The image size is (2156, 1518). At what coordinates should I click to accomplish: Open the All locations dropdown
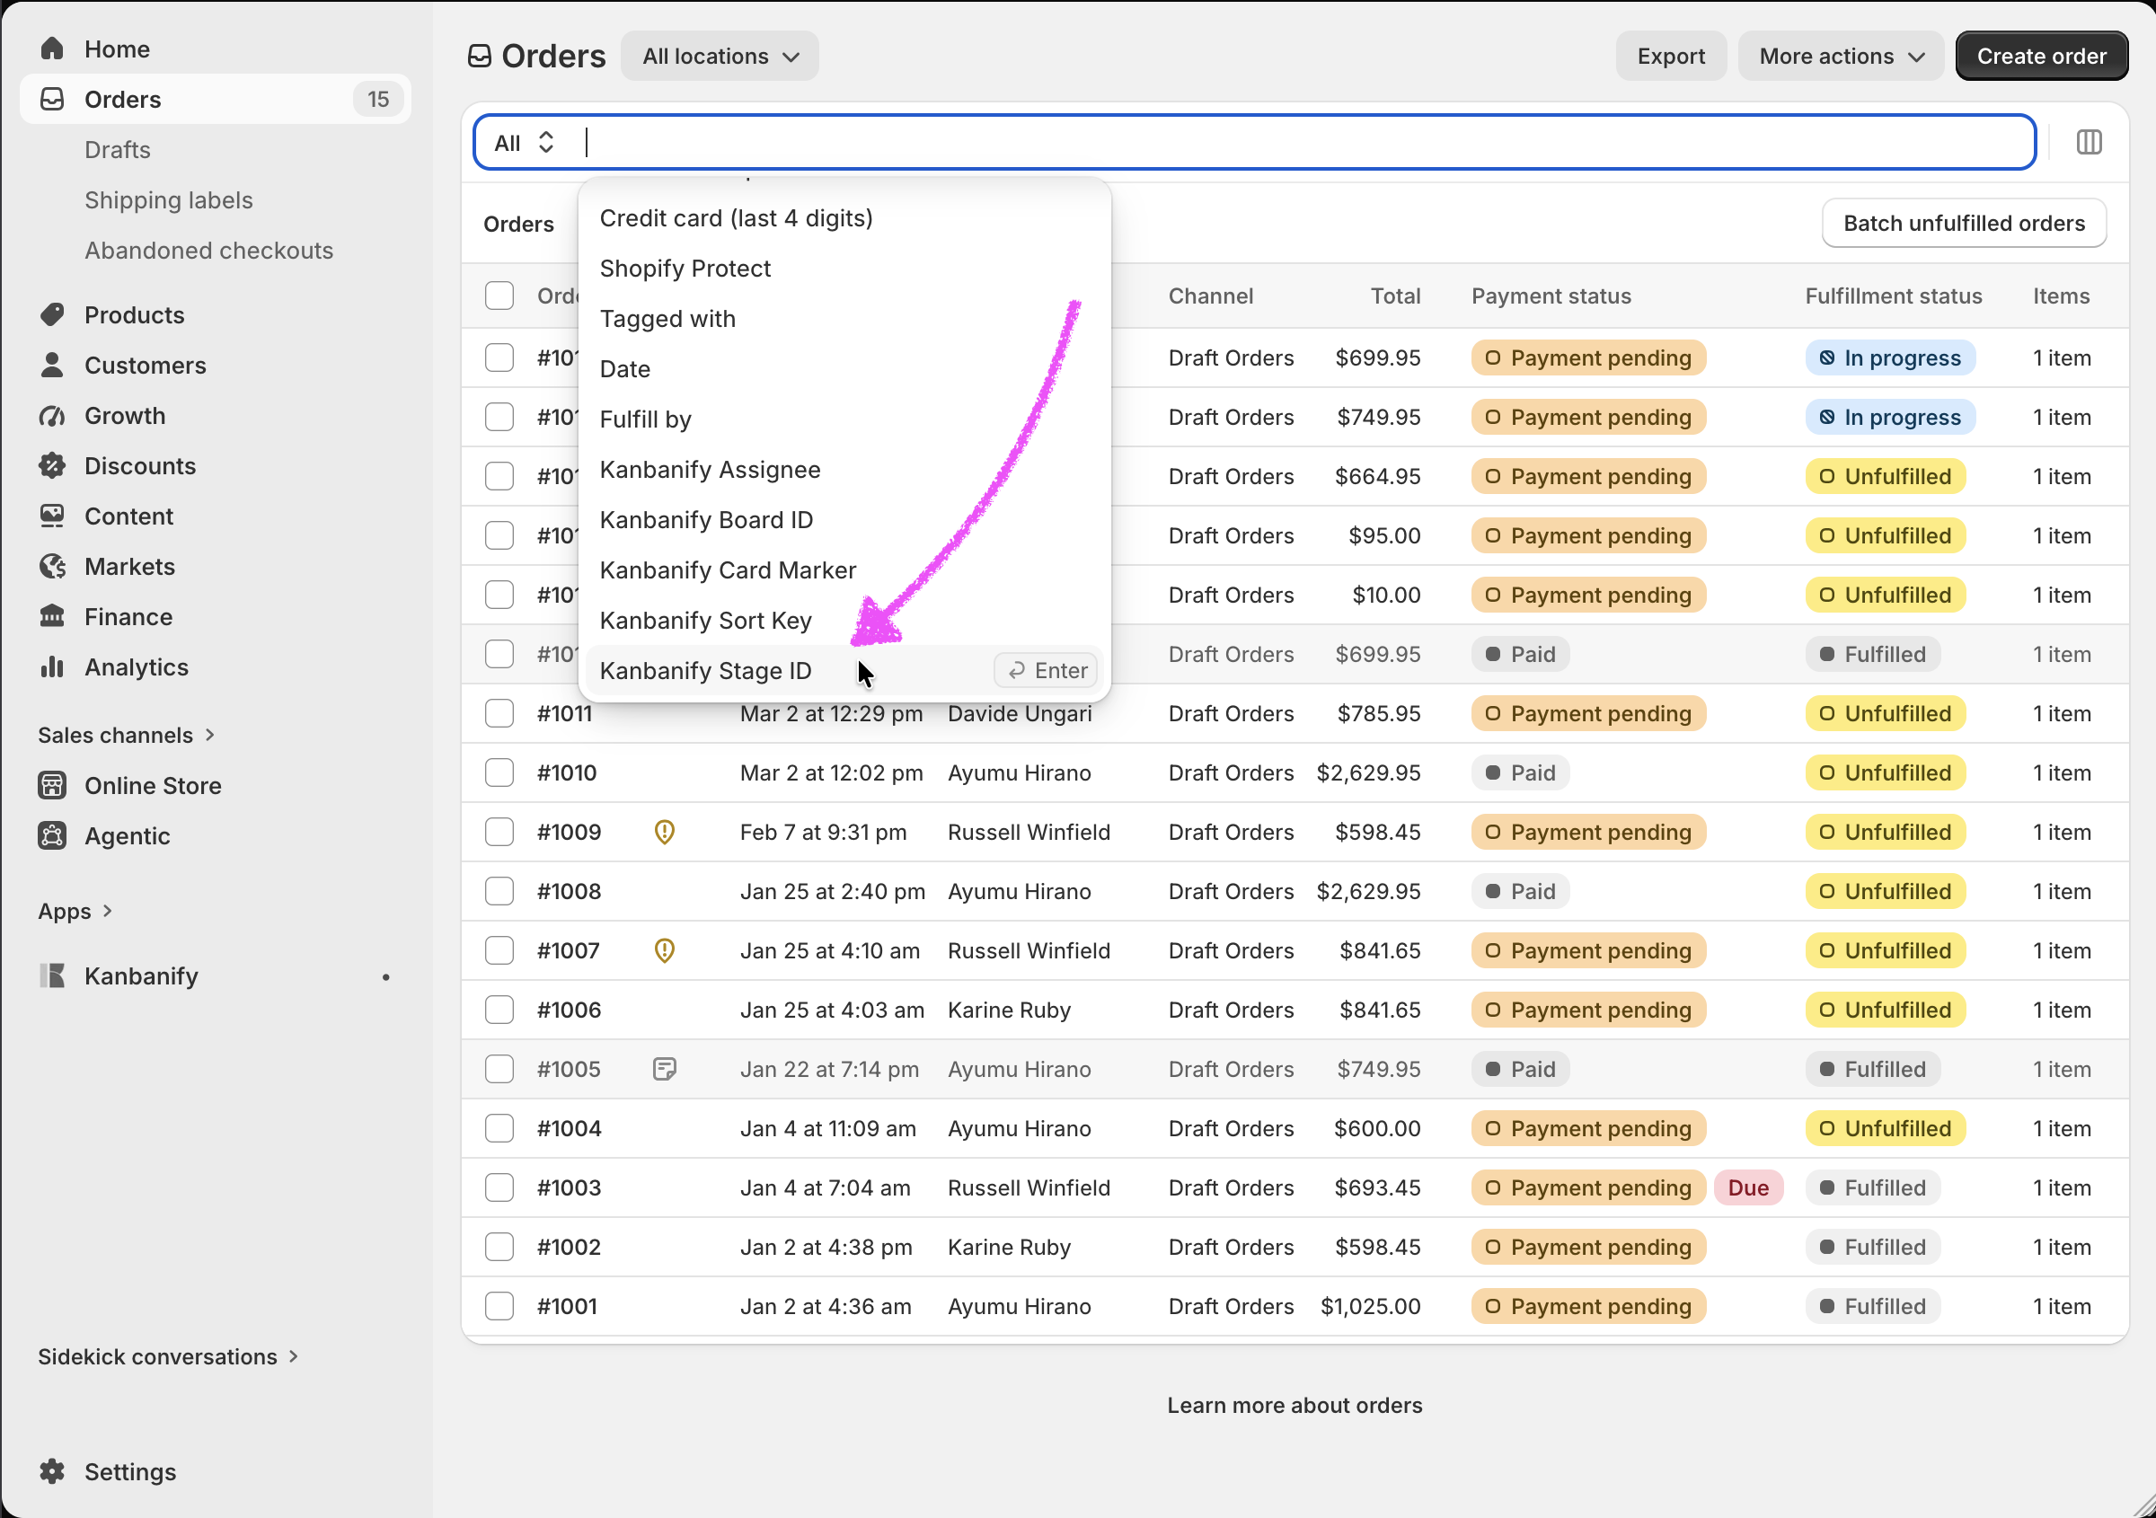coord(720,57)
